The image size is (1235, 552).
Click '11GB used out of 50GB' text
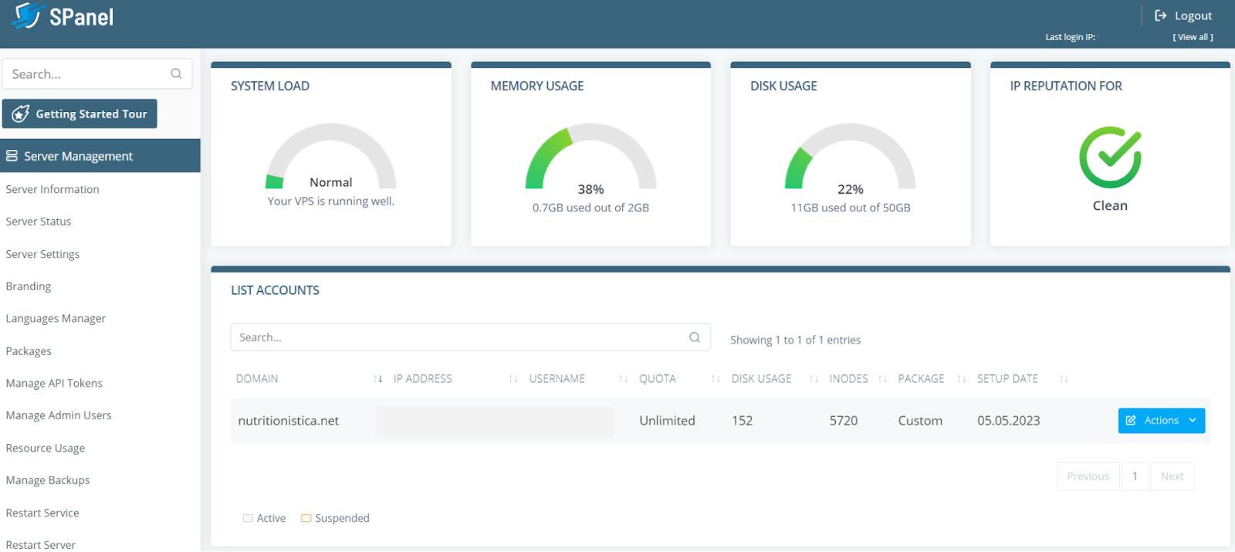click(851, 208)
